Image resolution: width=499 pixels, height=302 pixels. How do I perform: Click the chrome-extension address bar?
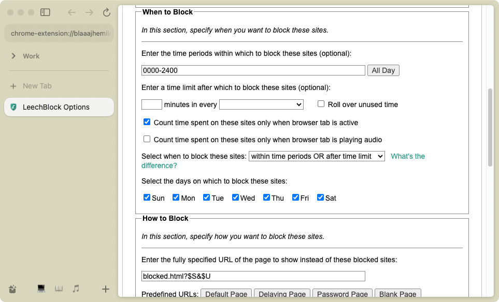59,33
